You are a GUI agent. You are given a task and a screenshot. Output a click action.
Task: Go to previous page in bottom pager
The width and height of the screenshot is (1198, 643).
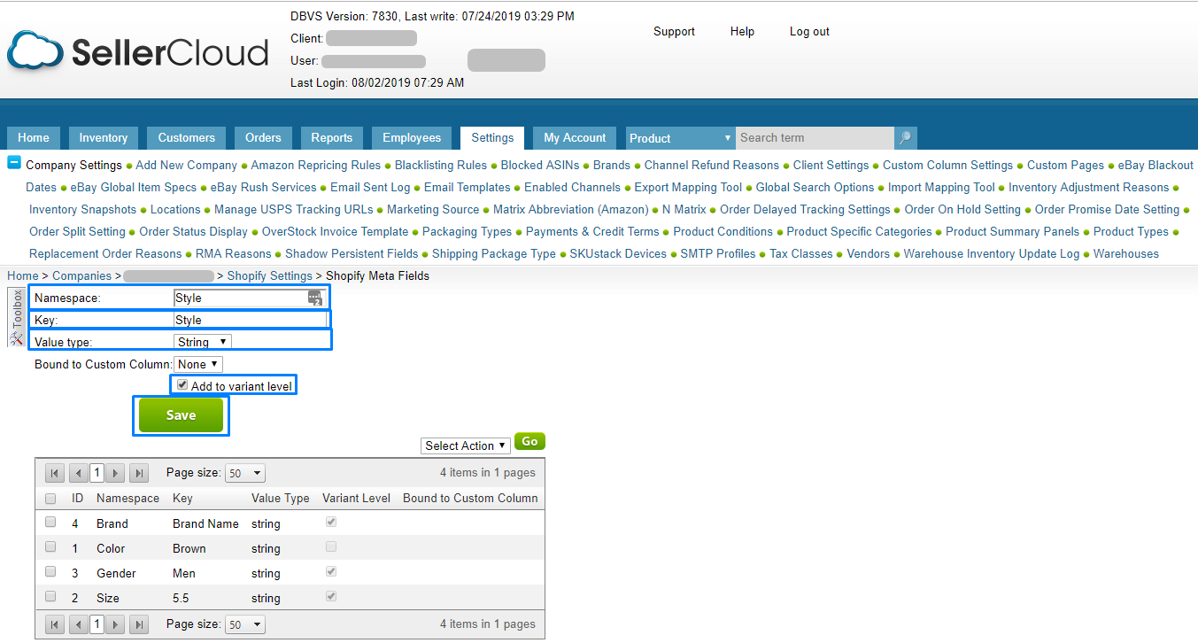click(x=79, y=624)
